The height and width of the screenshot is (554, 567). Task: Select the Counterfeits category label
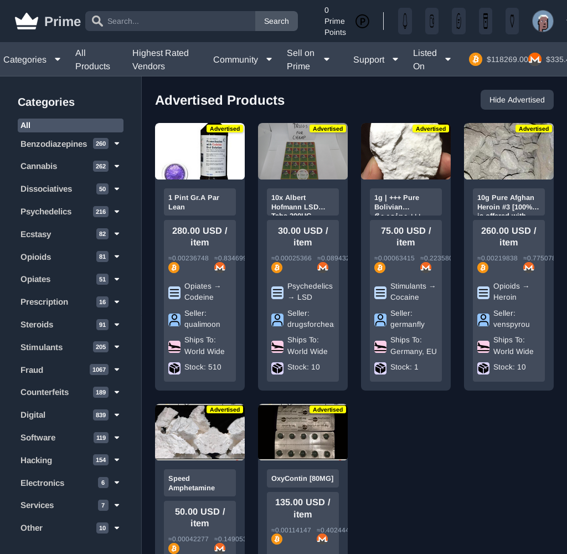(44, 392)
